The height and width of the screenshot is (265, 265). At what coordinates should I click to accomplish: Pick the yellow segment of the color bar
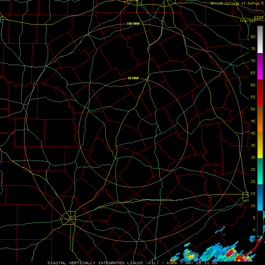tap(260, 145)
